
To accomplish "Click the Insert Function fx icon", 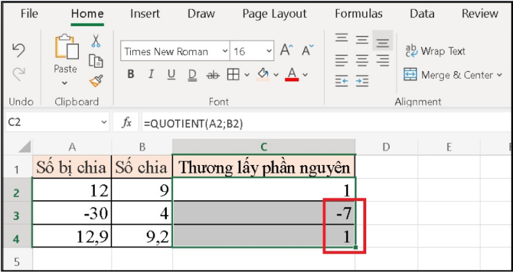I will coord(126,123).
